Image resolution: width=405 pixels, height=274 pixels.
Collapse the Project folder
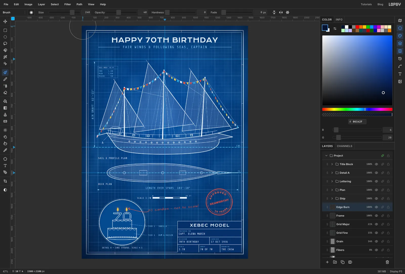coord(326,155)
